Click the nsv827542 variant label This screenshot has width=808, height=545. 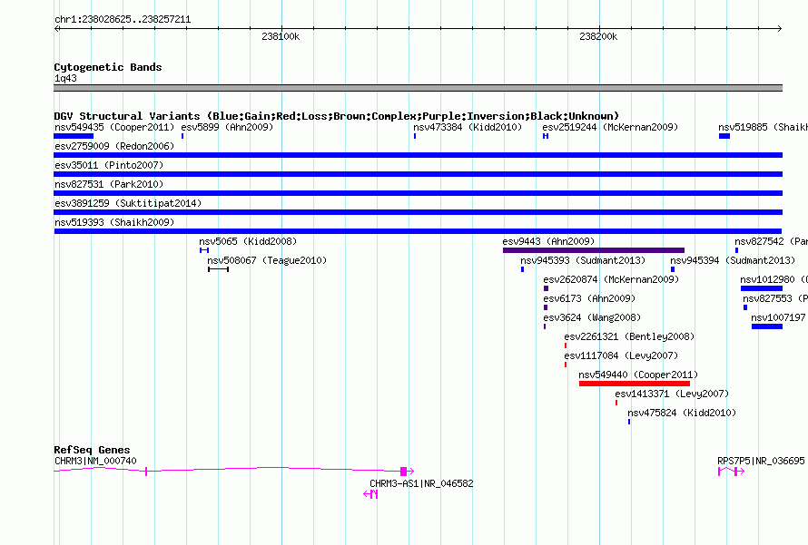point(771,241)
